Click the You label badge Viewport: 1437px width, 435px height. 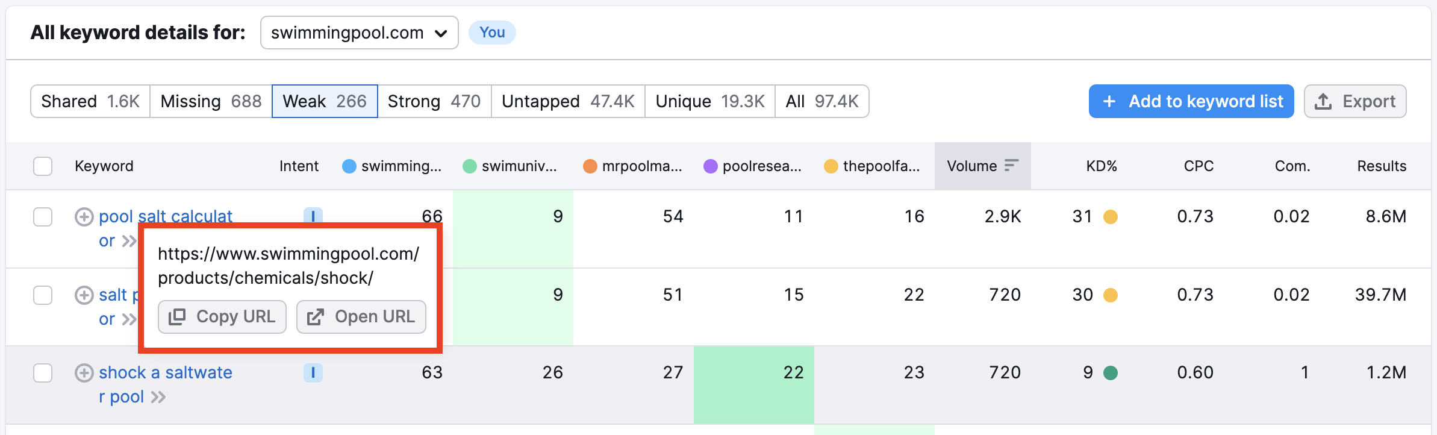pos(492,33)
